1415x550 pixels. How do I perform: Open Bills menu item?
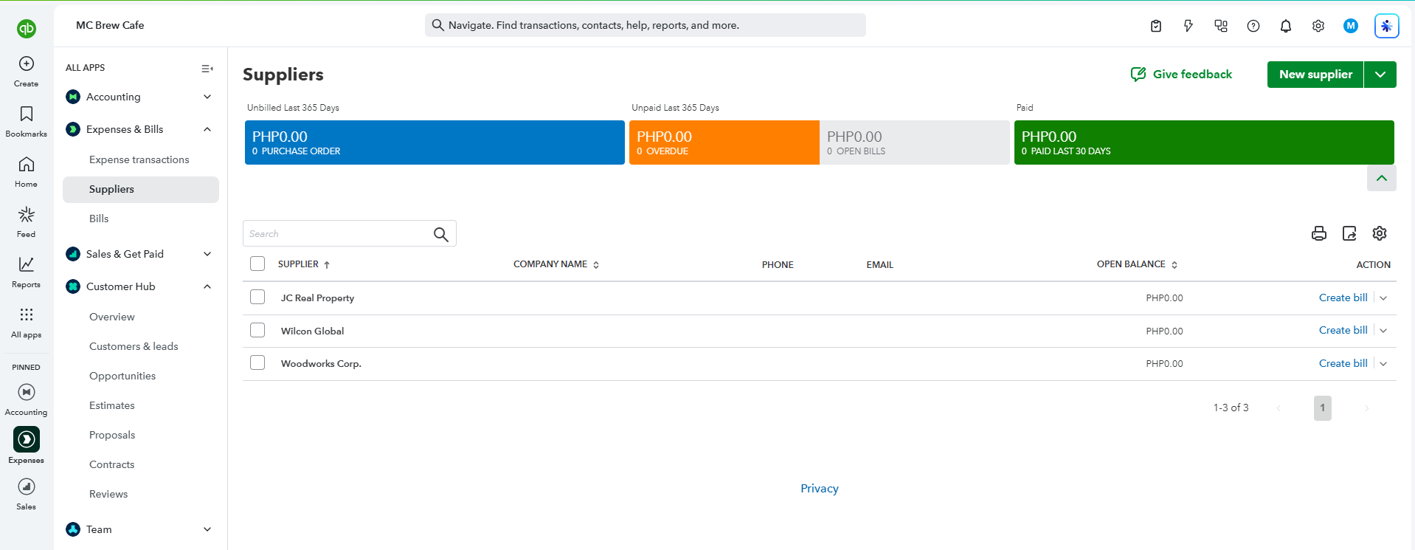pyautogui.click(x=99, y=219)
